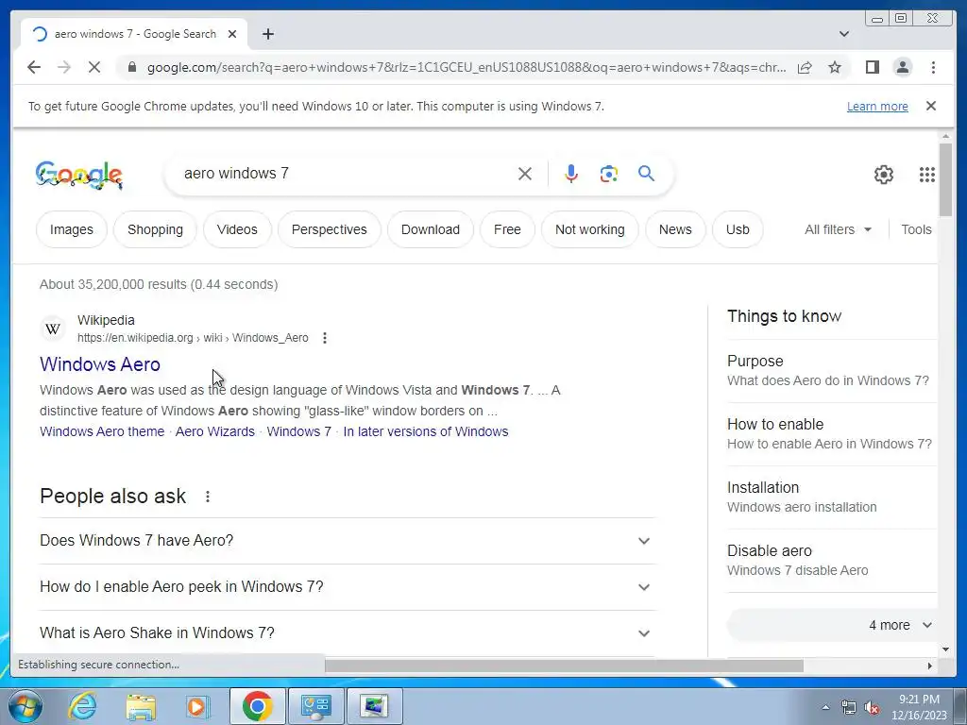Open Purpose in Things to know

831,370
